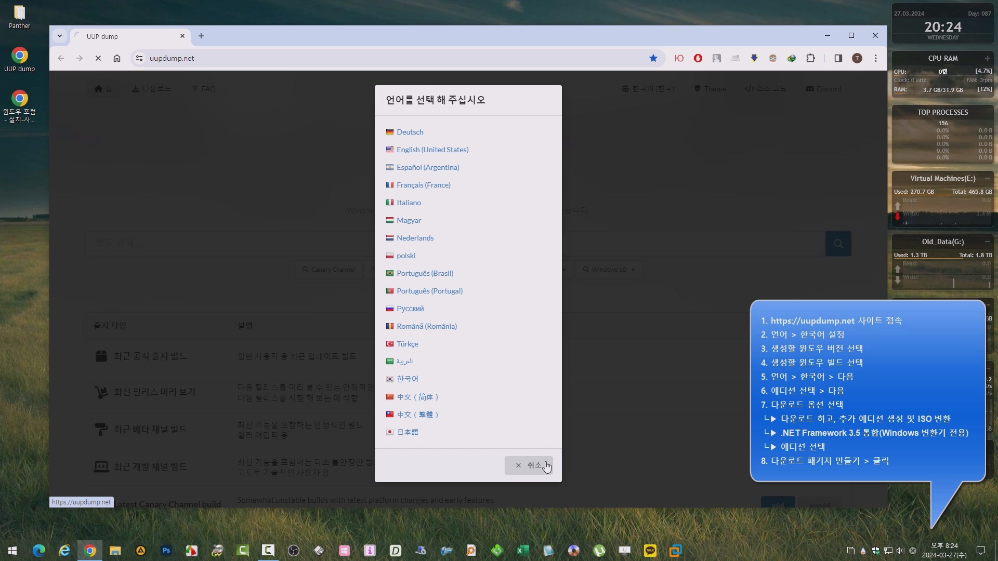The height and width of the screenshot is (561, 998).
Task: Open Chrome side panel icon
Action: (x=838, y=58)
